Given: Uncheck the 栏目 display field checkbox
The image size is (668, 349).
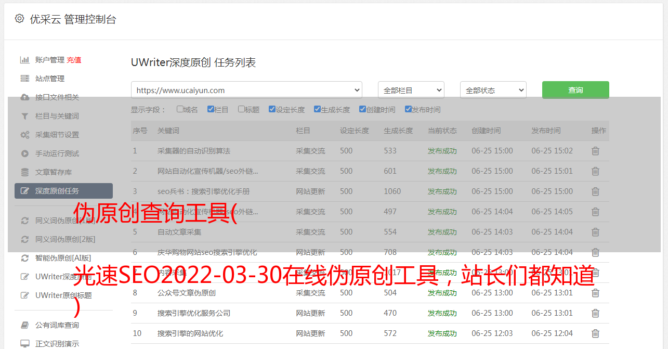Looking at the screenshot, I should click(211, 109).
